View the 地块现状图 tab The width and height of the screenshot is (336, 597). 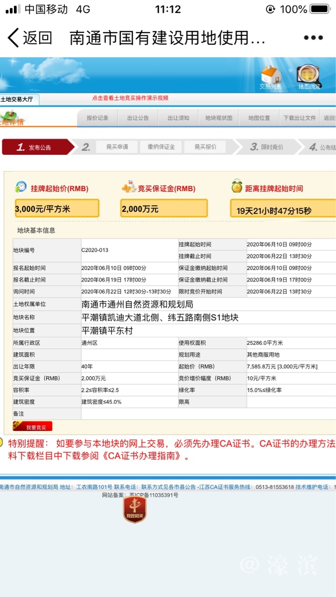tap(218, 118)
